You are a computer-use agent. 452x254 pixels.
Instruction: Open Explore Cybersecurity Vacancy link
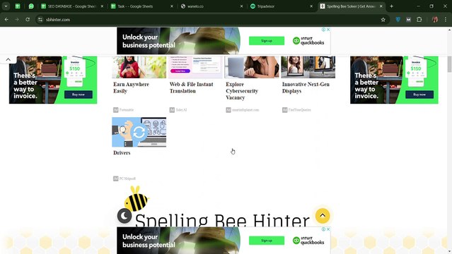click(242, 91)
